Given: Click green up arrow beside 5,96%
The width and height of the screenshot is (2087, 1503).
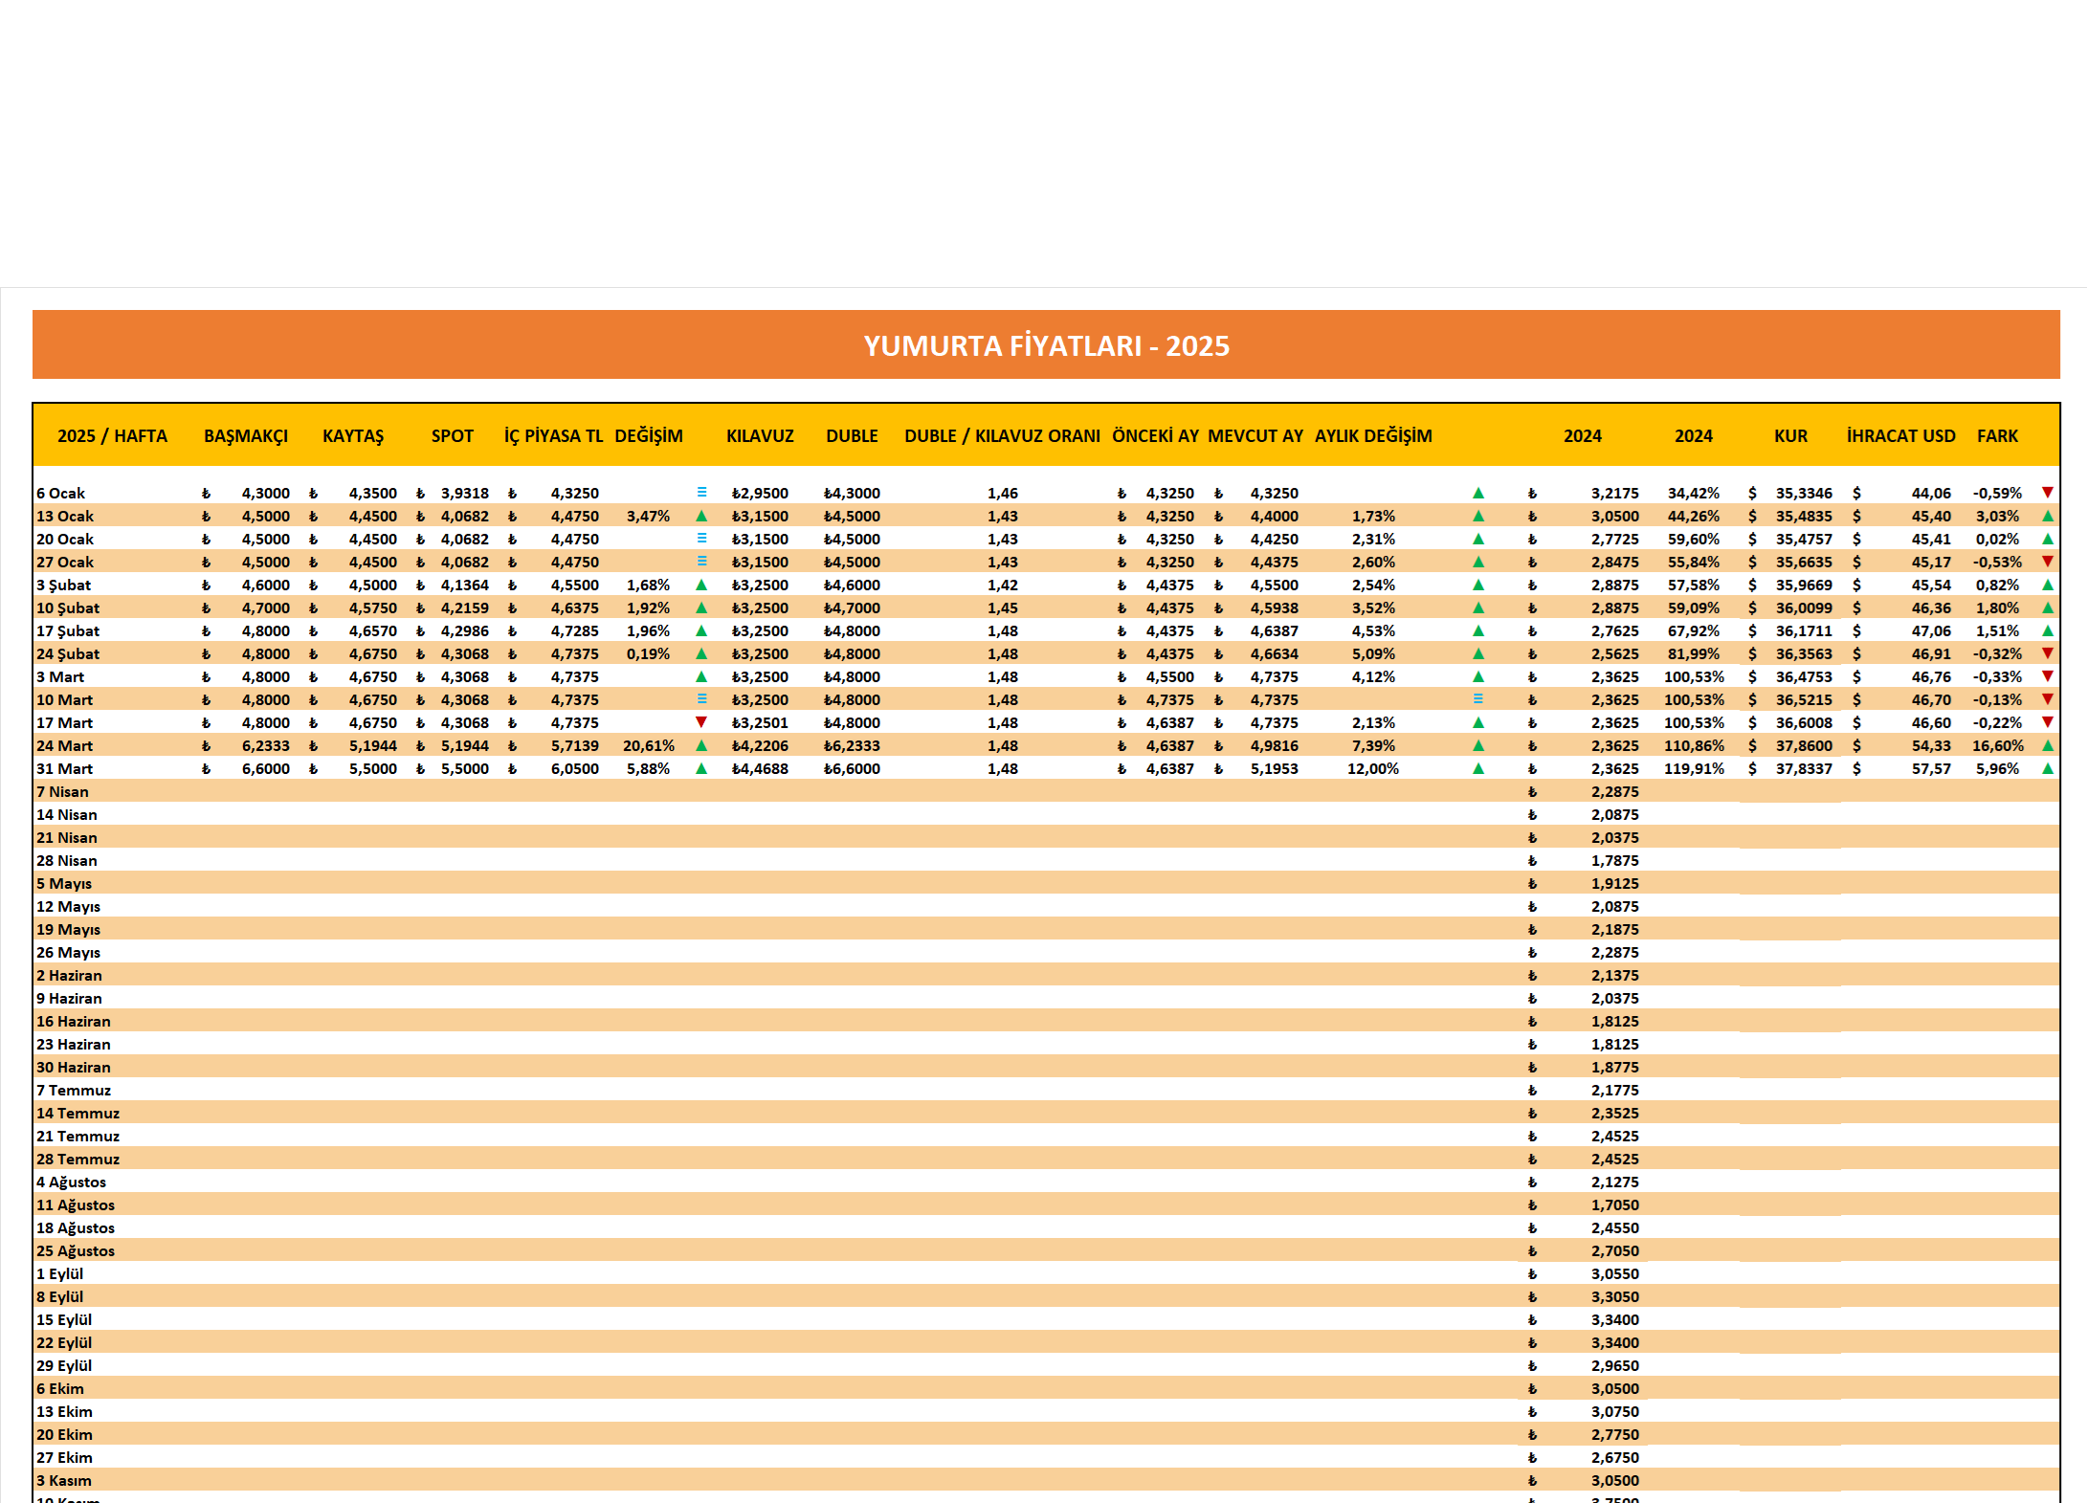Looking at the screenshot, I should click(2047, 768).
